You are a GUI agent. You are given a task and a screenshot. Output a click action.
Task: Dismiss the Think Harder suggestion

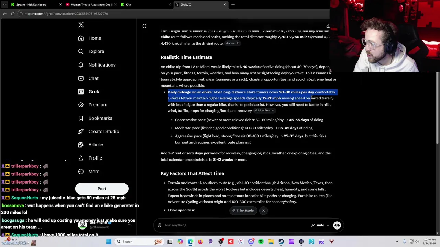click(x=263, y=211)
